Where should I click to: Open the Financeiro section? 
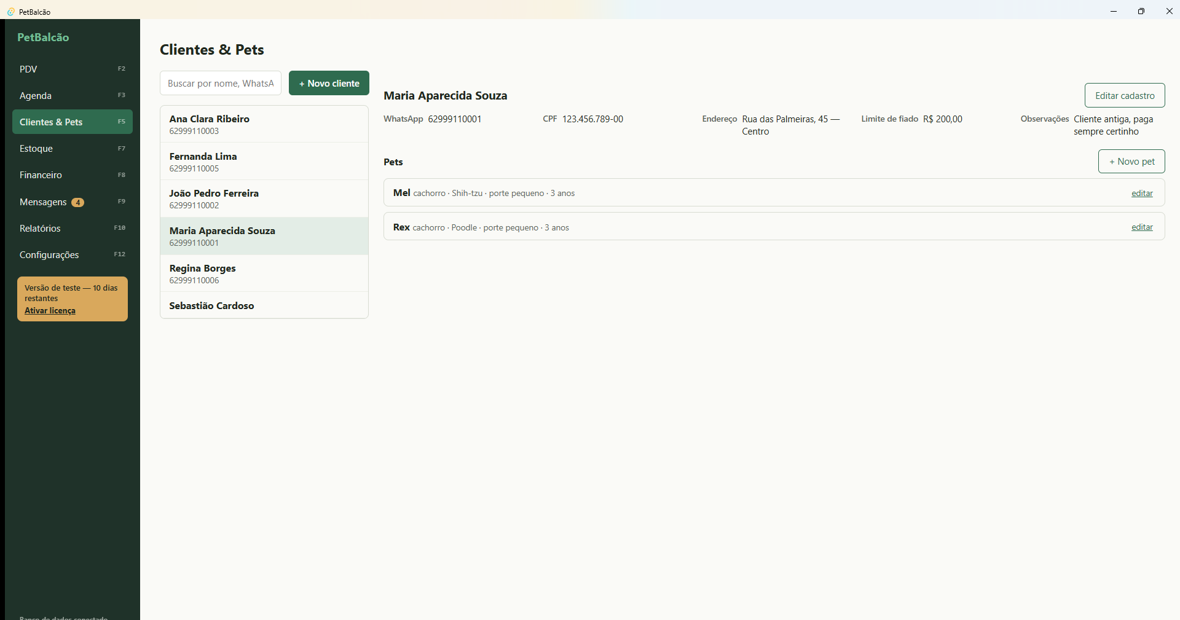coord(73,175)
